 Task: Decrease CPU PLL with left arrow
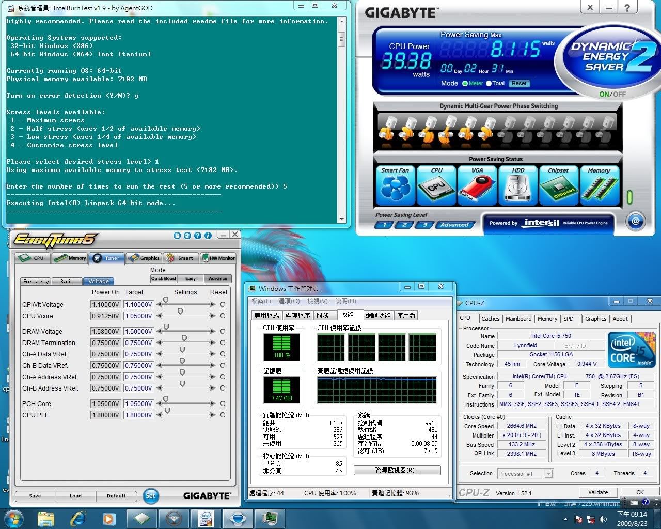coord(159,415)
